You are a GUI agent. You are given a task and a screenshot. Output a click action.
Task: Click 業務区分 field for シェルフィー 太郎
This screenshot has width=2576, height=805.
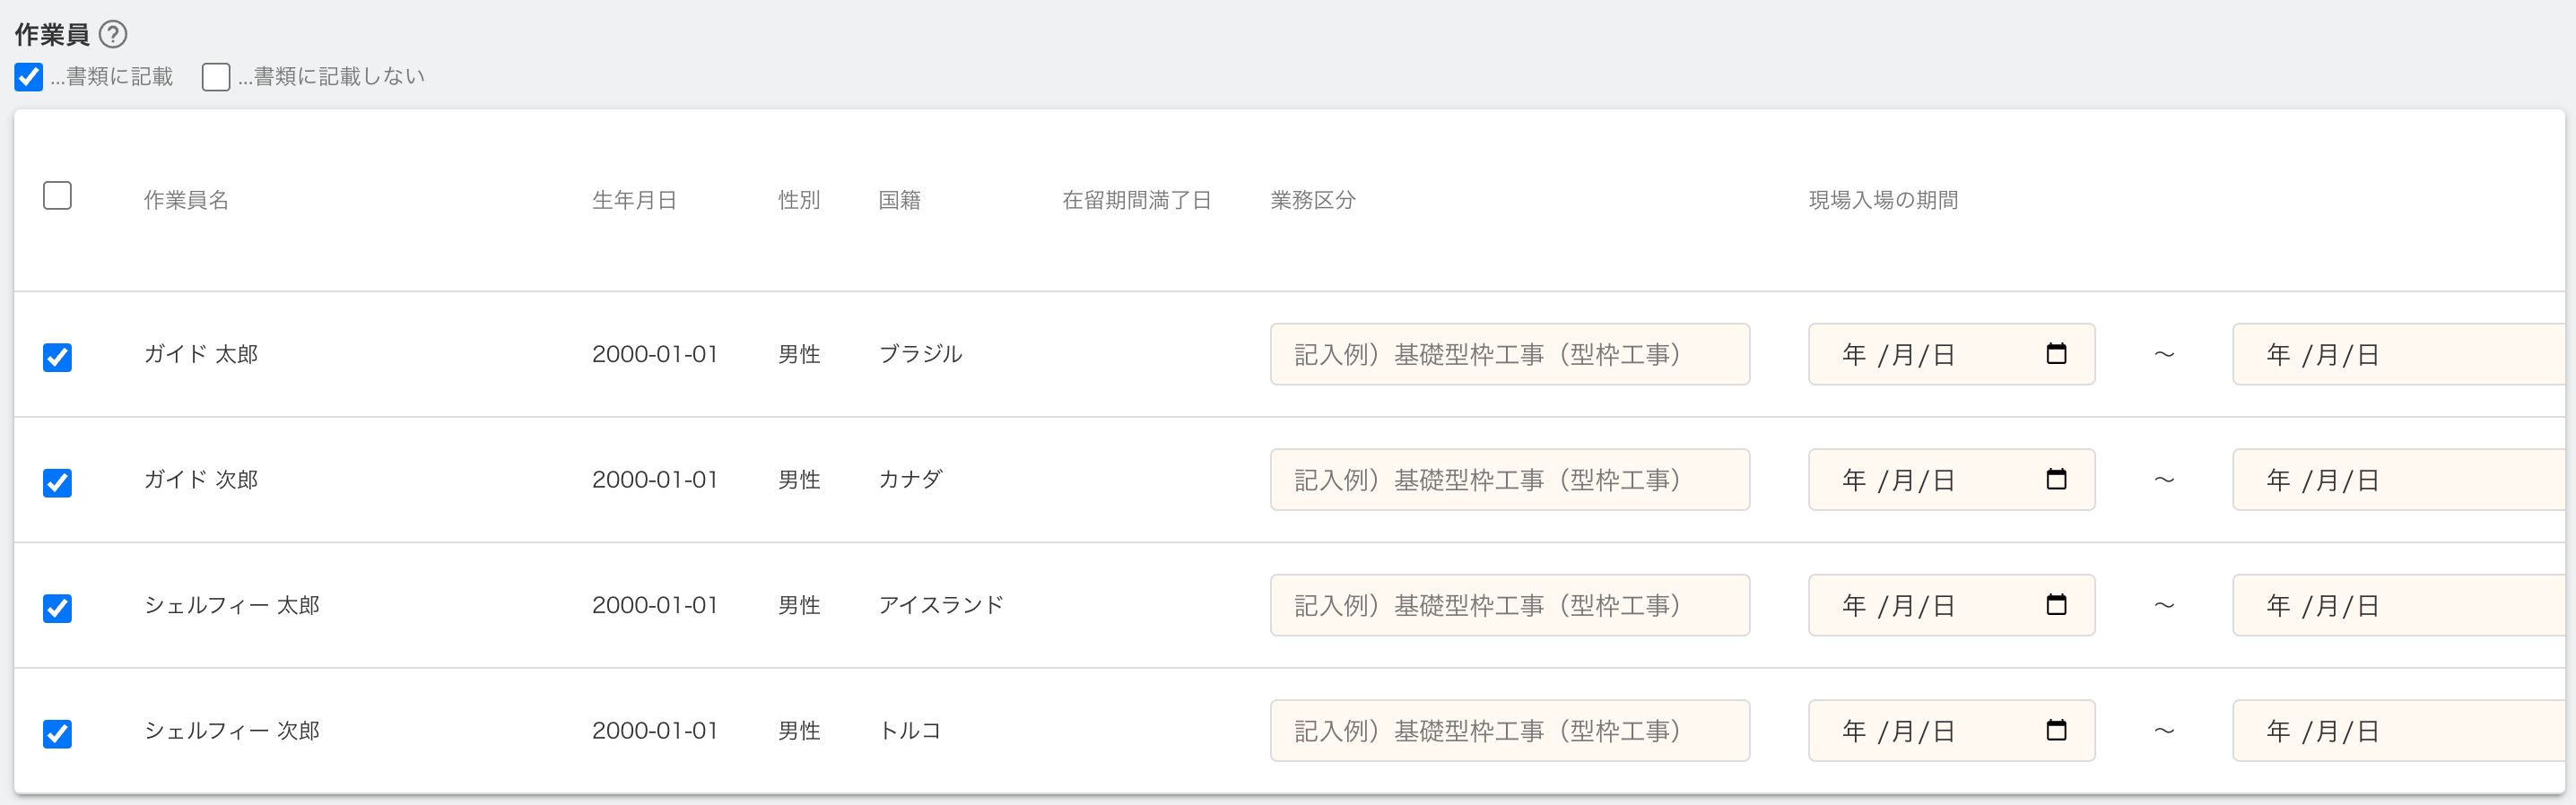[1509, 605]
